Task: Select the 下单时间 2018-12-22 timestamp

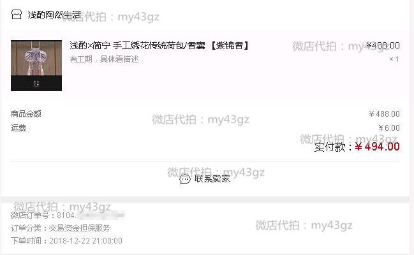Action: pyautogui.click(x=66, y=241)
